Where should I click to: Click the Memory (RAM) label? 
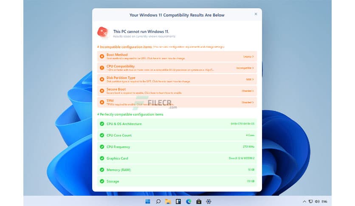(x=118, y=170)
